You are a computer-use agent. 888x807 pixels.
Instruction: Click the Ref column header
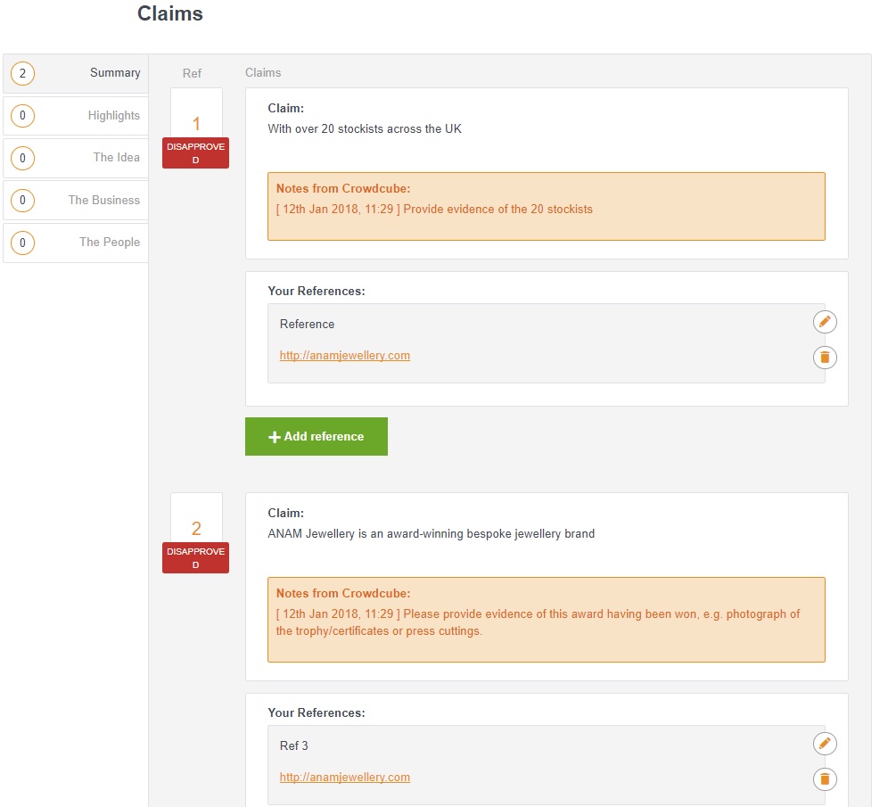tap(192, 73)
